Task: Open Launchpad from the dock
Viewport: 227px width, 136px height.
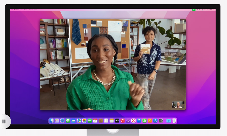Action: pyautogui.click(x=57, y=121)
